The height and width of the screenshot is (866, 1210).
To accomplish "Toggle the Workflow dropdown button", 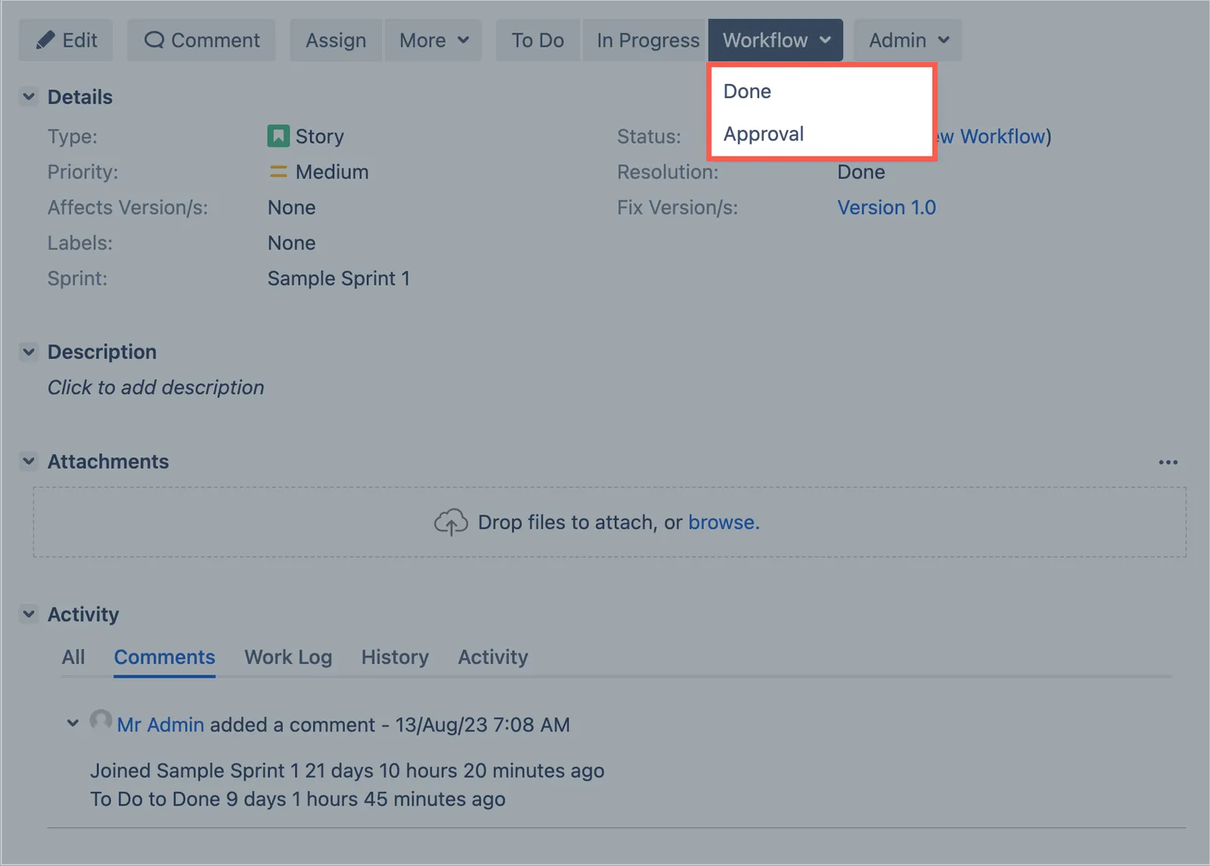I will click(776, 40).
